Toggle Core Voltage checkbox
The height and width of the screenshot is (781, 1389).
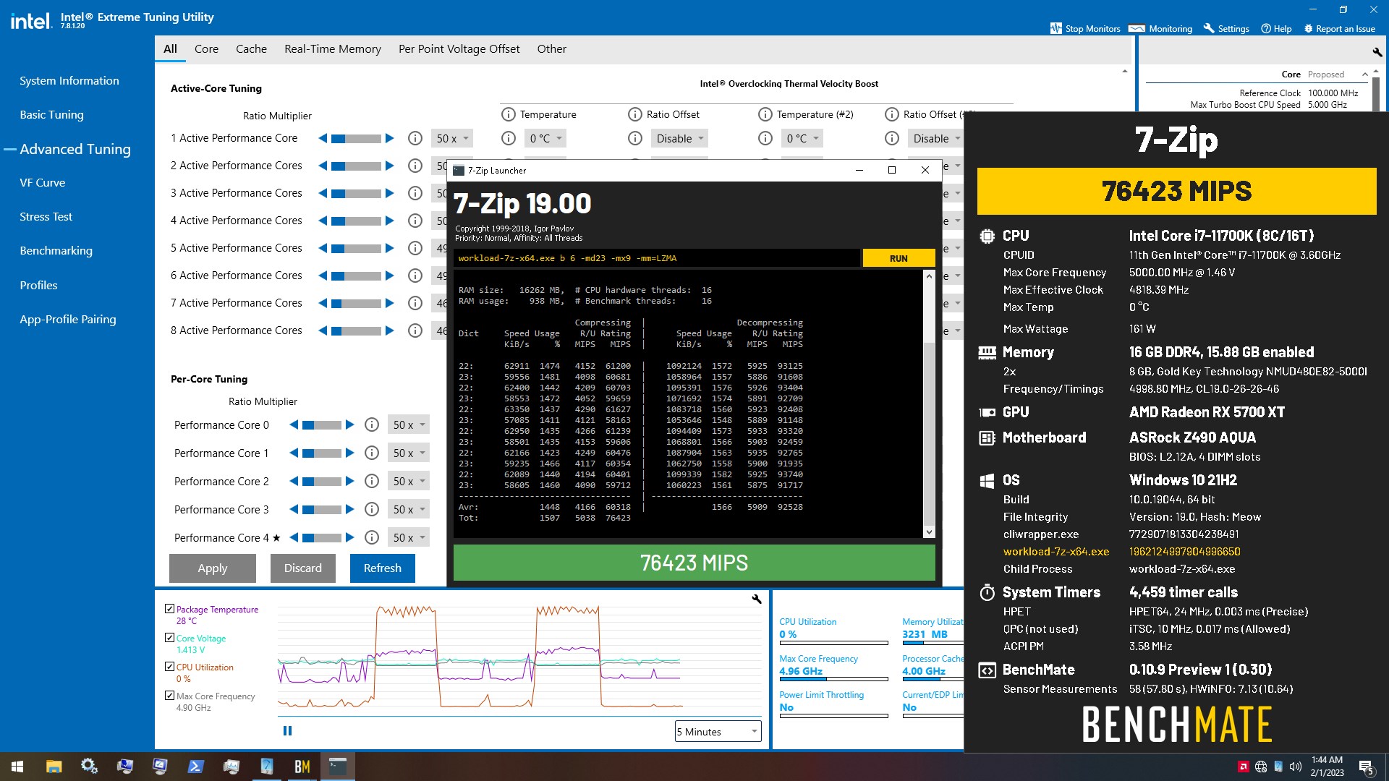point(169,638)
